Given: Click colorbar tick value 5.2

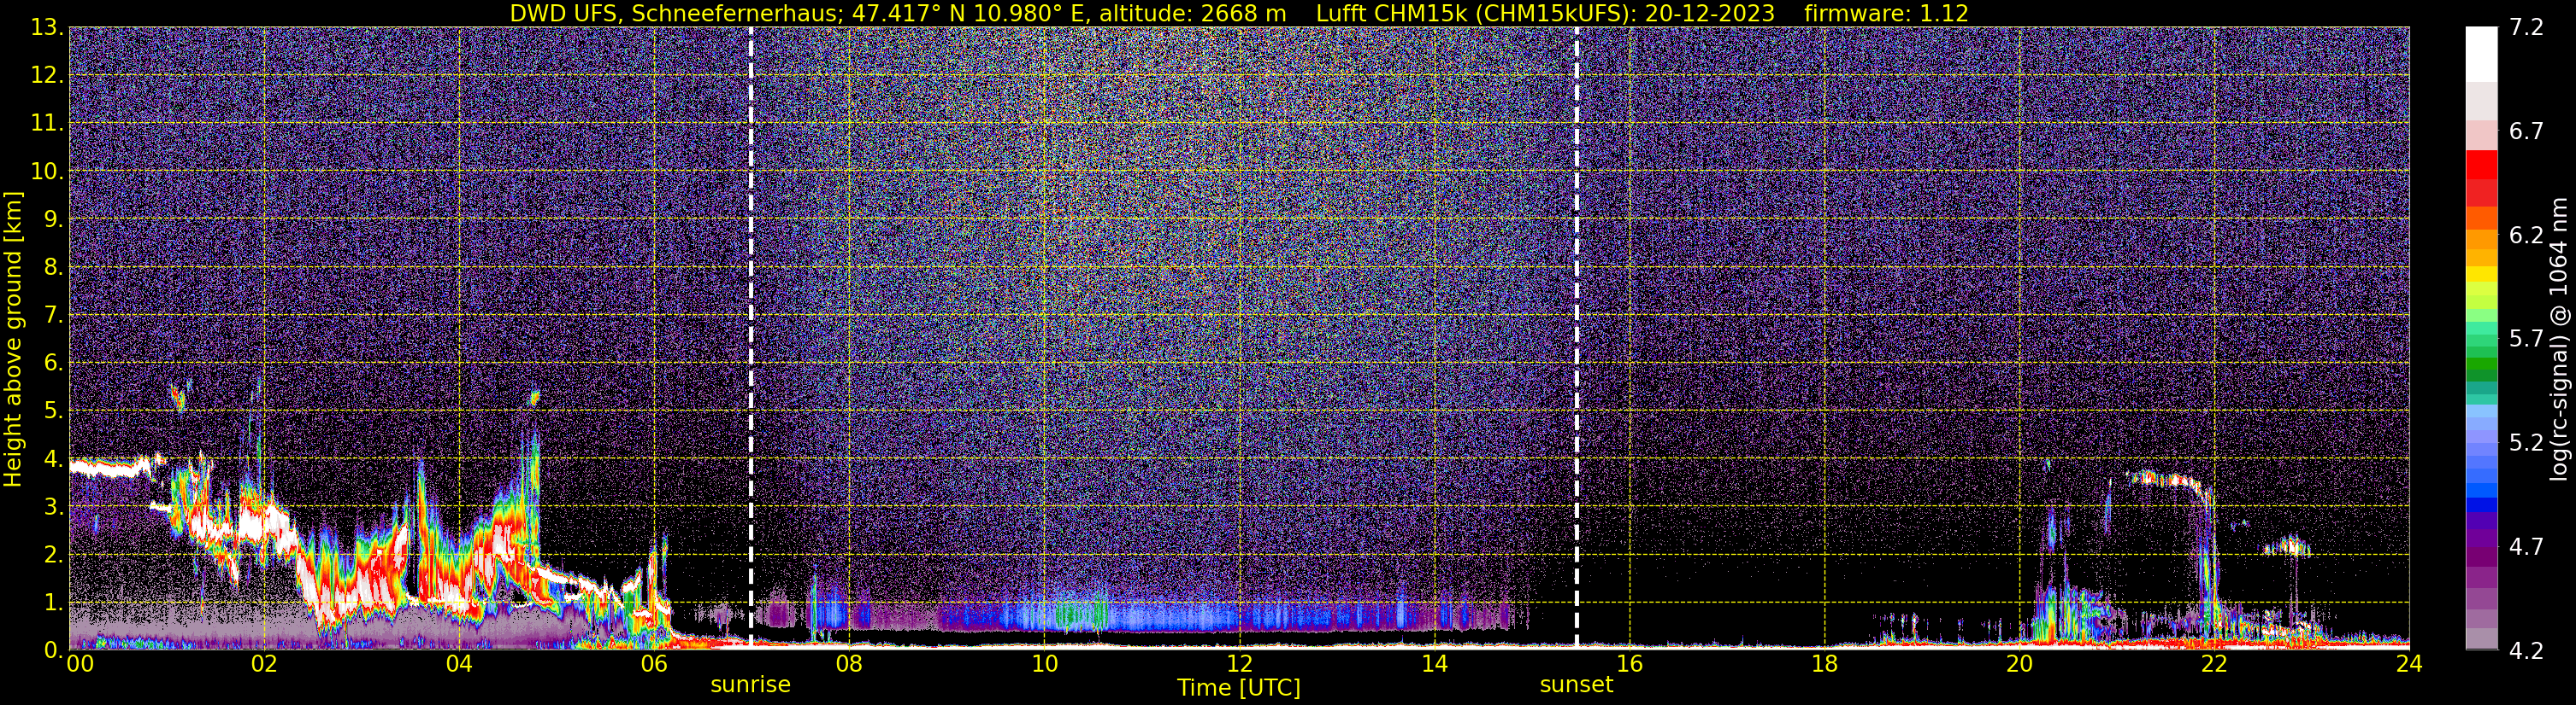Looking at the screenshot, I should [2526, 443].
